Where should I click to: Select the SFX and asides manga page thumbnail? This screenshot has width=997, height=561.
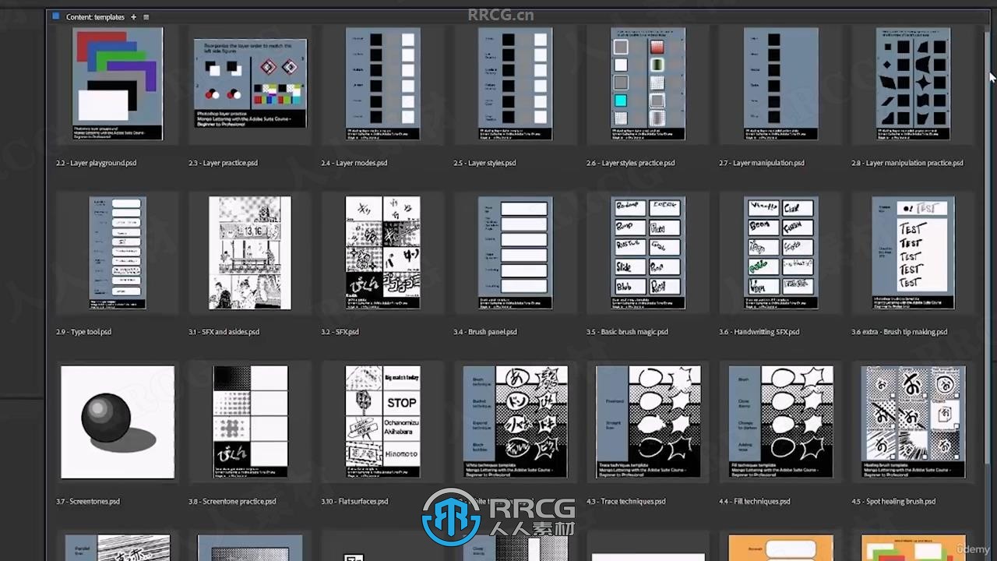(x=250, y=252)
